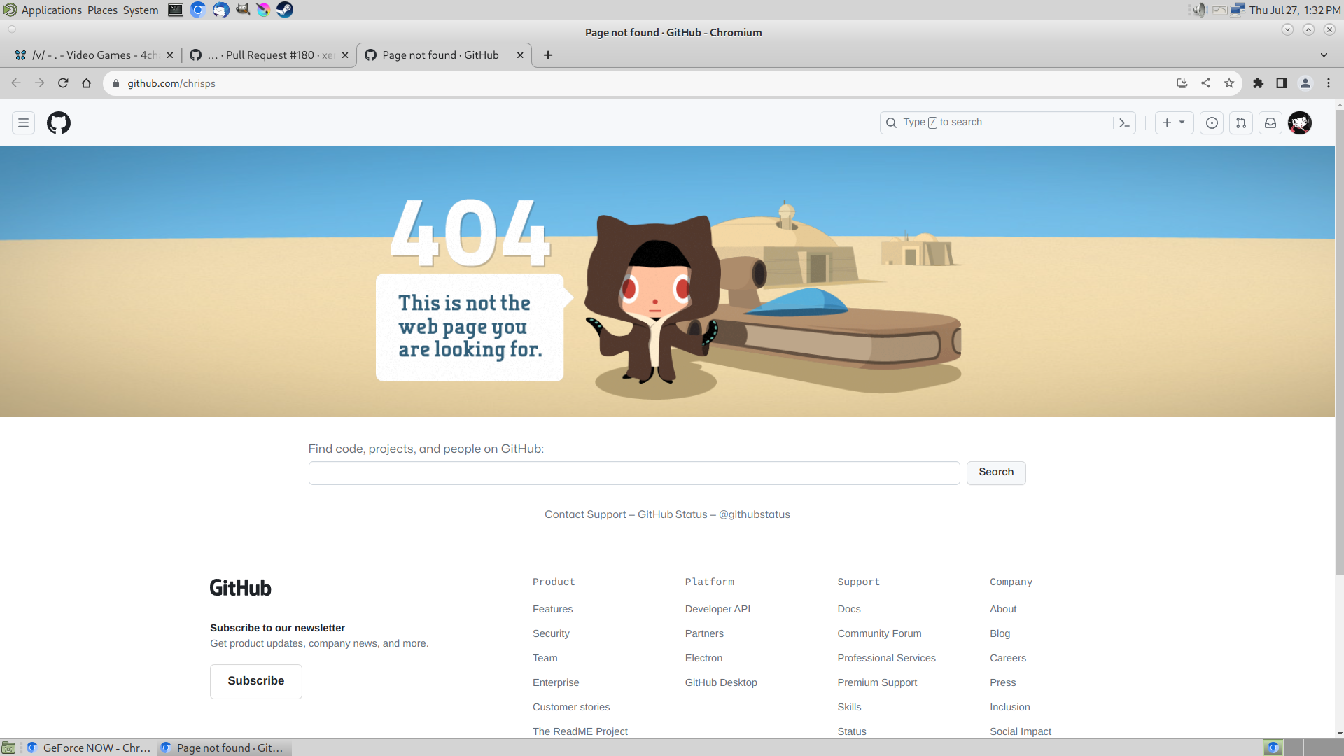Open the GitHub Desktop footer link

[x=721, y=682]
